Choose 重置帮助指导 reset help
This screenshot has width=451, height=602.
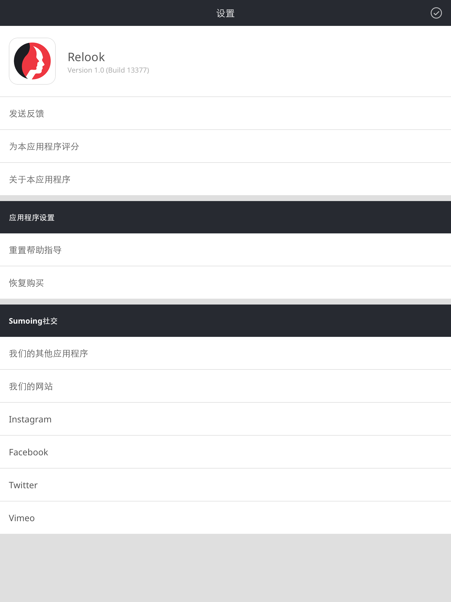[x=225, y=250]
